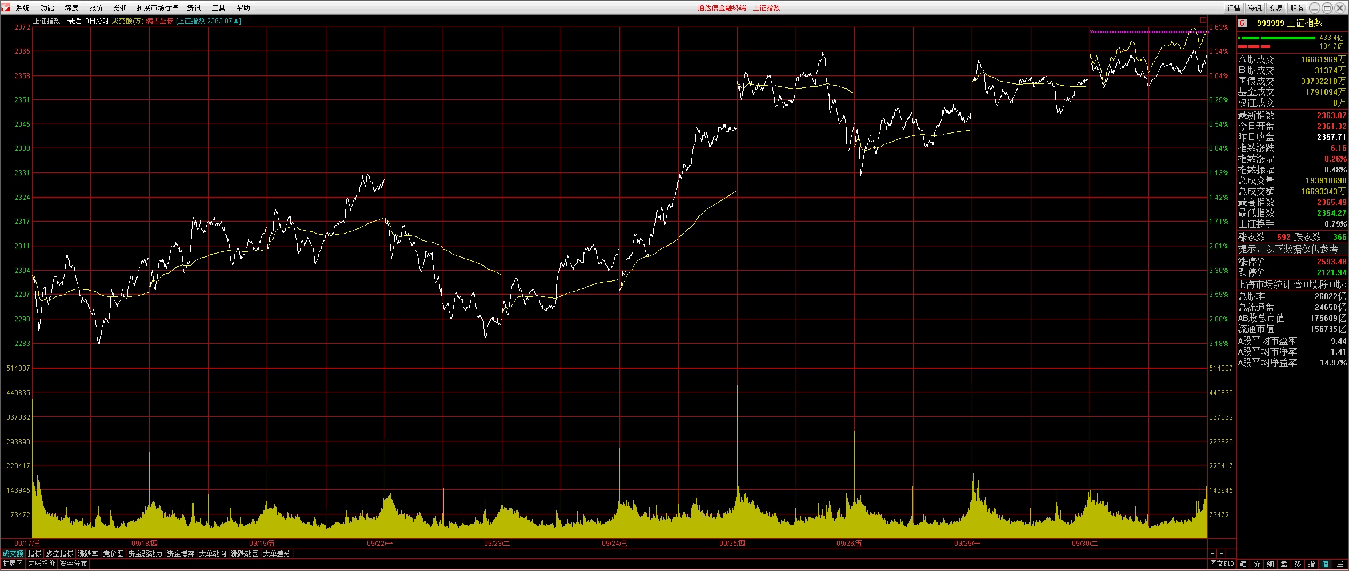This screenshot has height=571, width=1349.
Task: Select the 指标 tab below chart
Action: point(35,554)
